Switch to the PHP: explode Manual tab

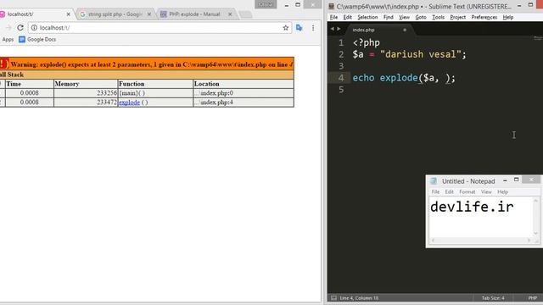point(194,14)
